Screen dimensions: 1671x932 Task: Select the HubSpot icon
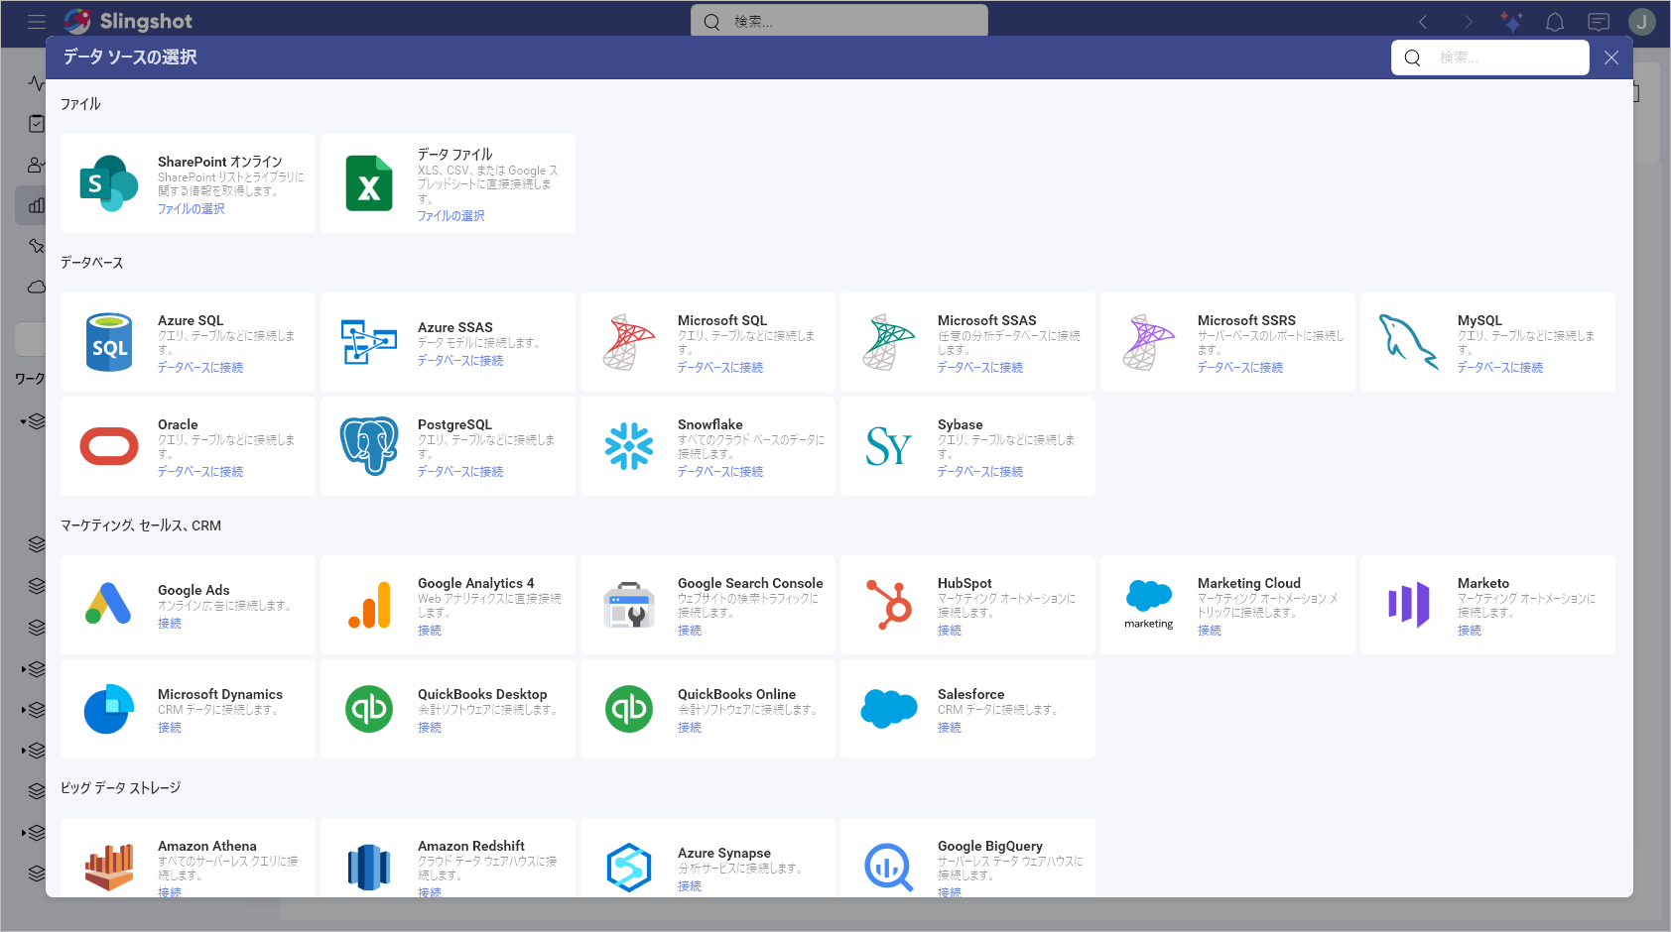tap(888, 605)
